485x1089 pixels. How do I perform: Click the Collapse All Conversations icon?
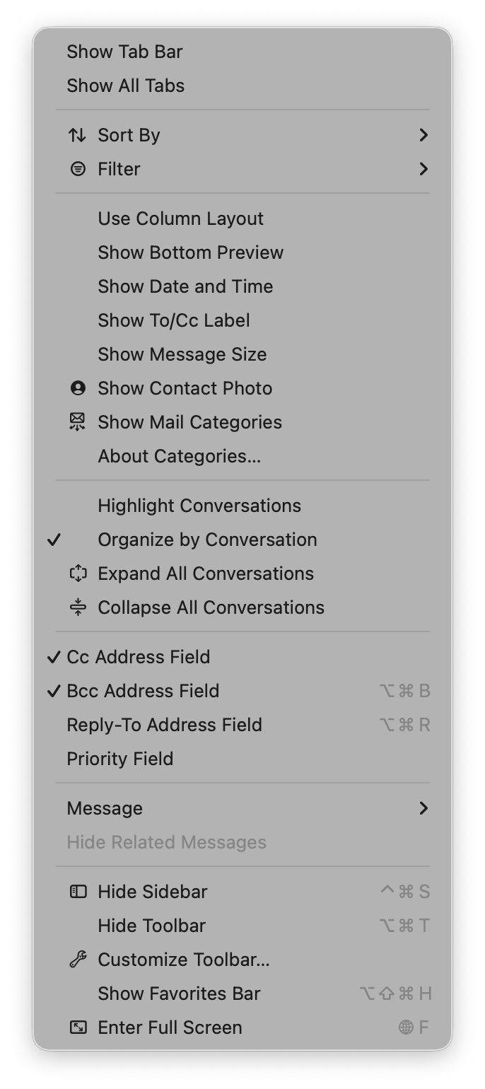pyautogui.click(x=78, y=607)
